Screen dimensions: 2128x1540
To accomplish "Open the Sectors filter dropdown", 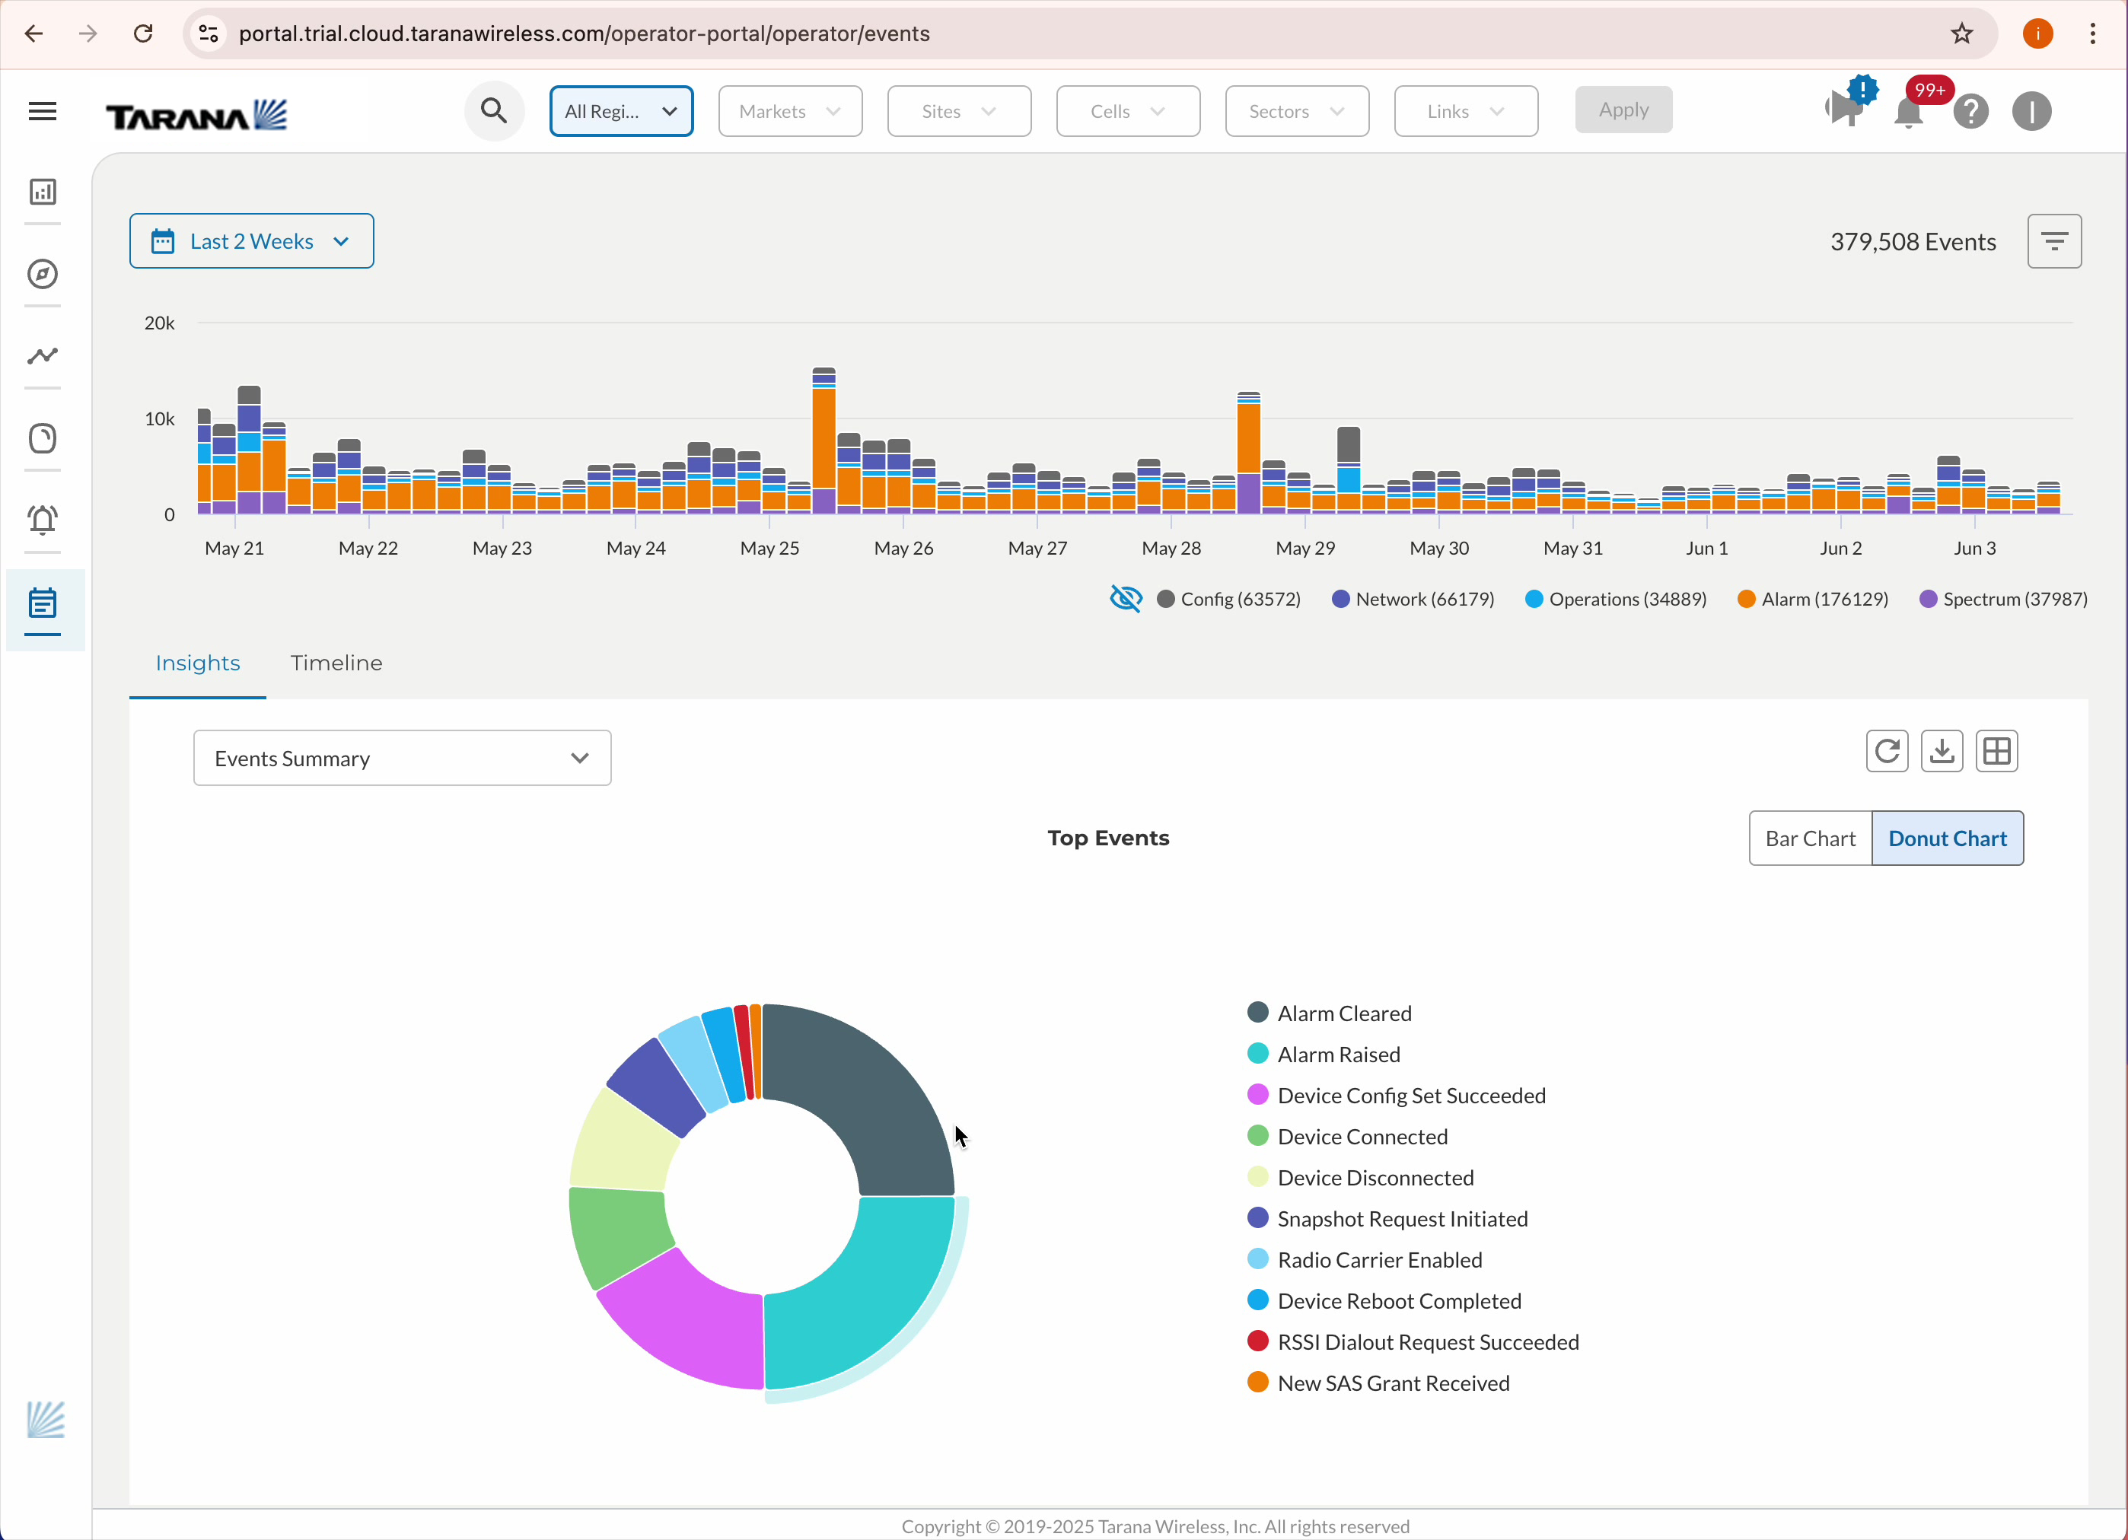I will (x=1296, y=110).
